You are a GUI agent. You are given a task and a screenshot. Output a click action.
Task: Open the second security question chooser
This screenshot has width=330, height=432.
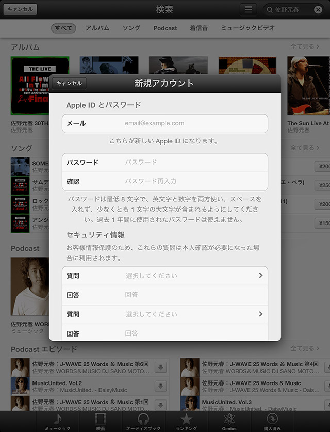165,314
